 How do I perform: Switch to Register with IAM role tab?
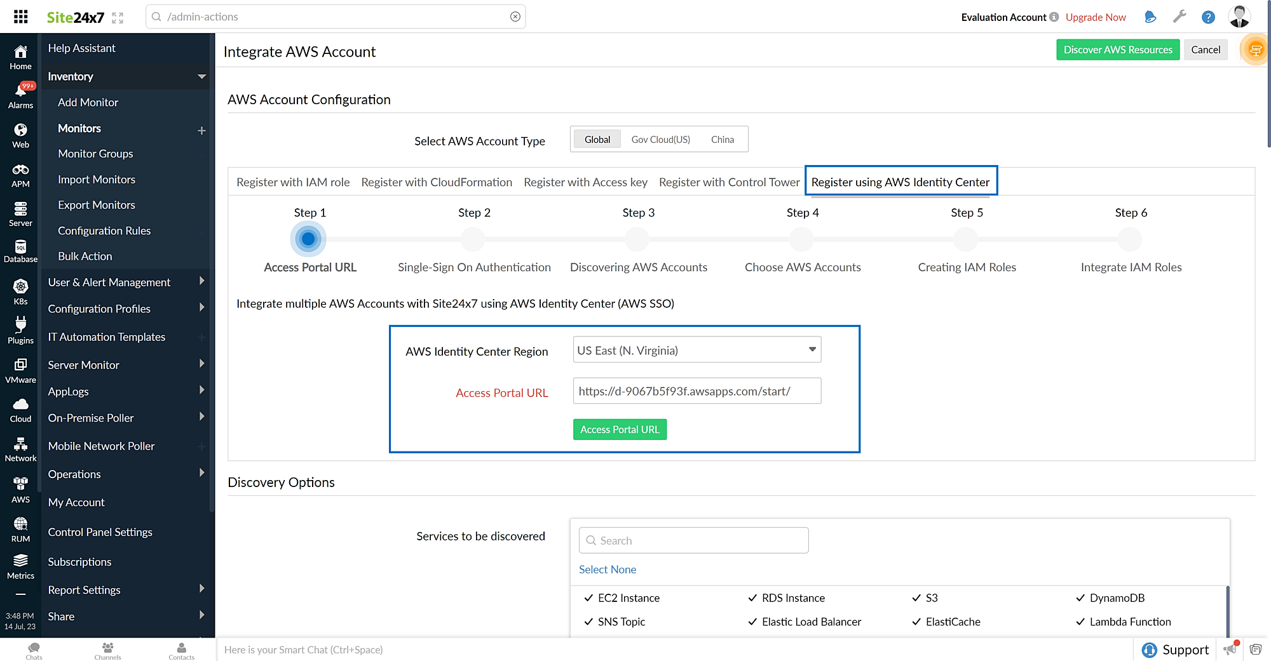click(x=293, y=182)
